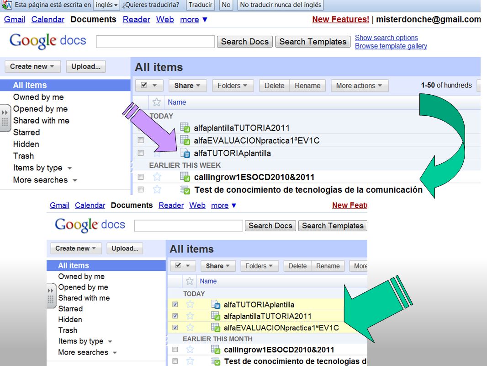Open the inglés language dropdown
This screenshot has width=487, height=366.
point(106,5)
